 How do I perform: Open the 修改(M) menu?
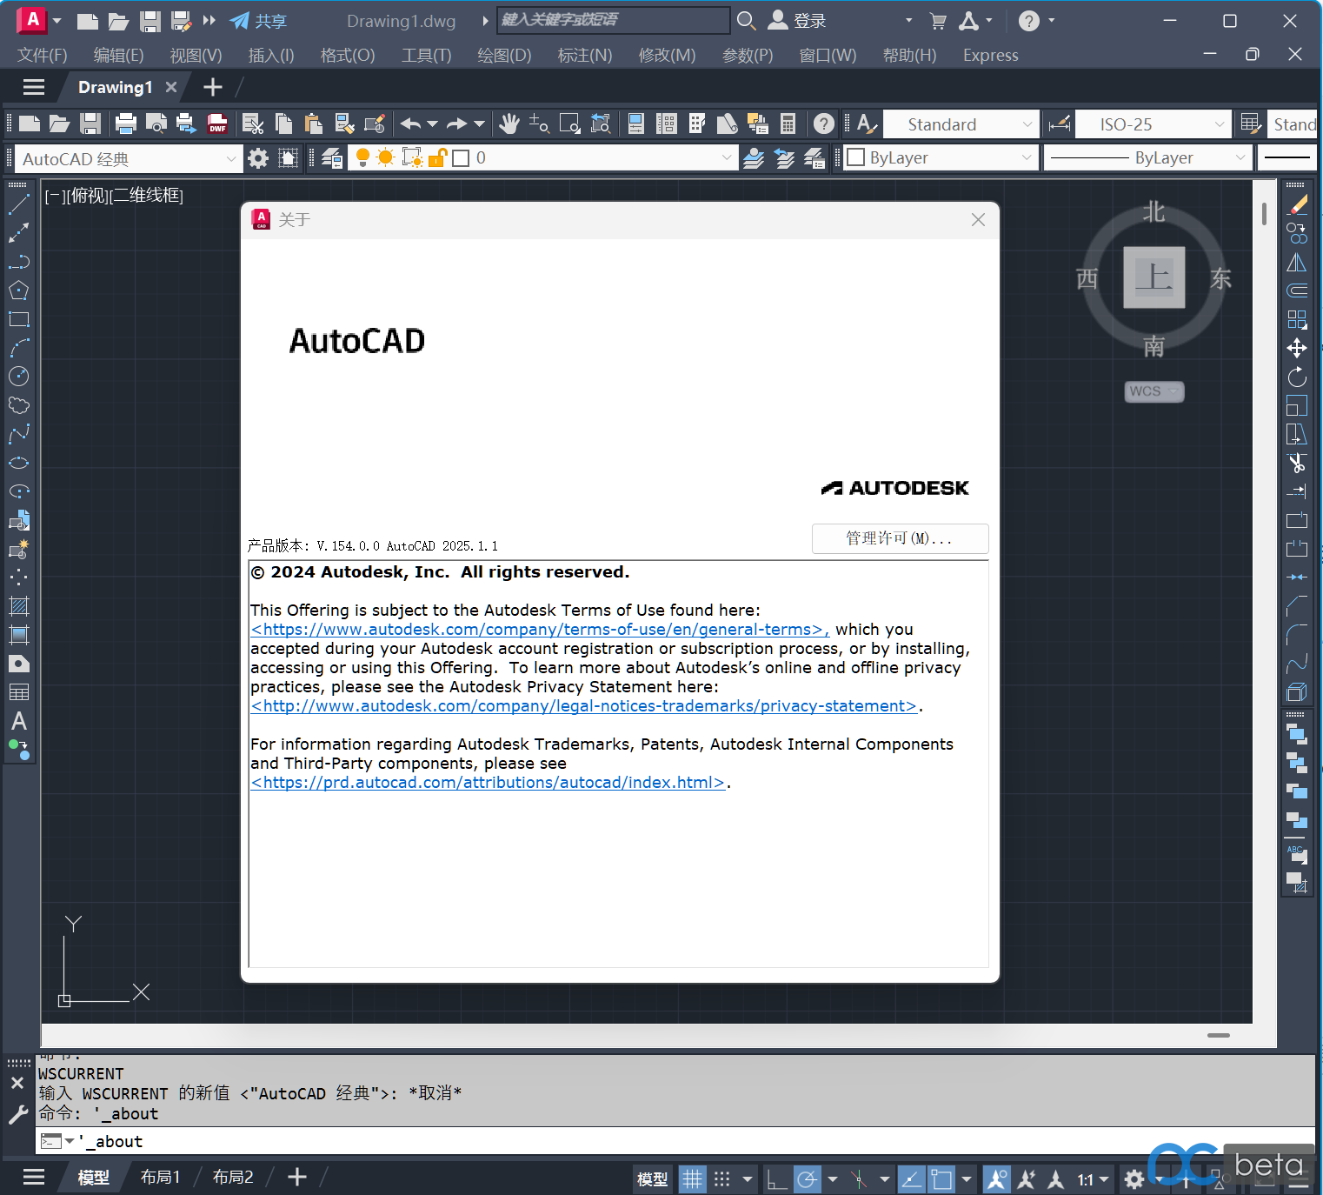tap(667, 55)
